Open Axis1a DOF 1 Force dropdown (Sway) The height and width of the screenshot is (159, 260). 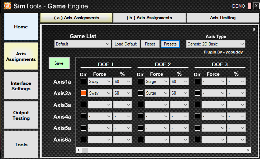pyautogui.click(x=100, y=81)
